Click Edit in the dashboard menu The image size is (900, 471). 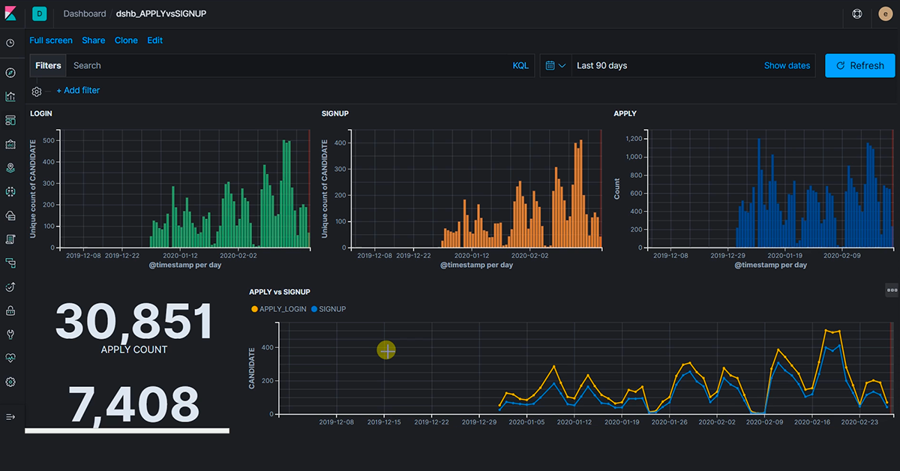(154, 40)
